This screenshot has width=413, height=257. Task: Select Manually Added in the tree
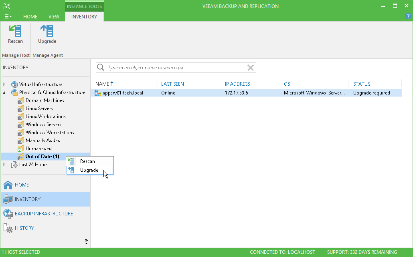coord(43,141)
